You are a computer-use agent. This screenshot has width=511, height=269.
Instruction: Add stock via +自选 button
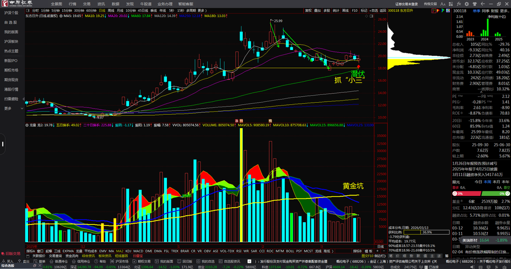point(374,11)
